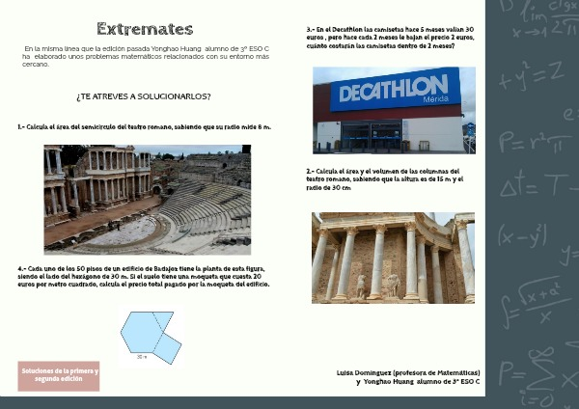Click problem 4 text about the Badajoz building
Screen dimensions: 579x409
pyautogui.click(x=145, y=276)
